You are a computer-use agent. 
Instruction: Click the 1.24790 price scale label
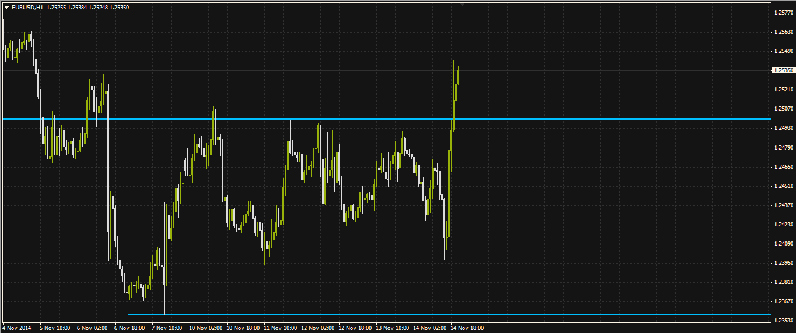coord(783,148)
